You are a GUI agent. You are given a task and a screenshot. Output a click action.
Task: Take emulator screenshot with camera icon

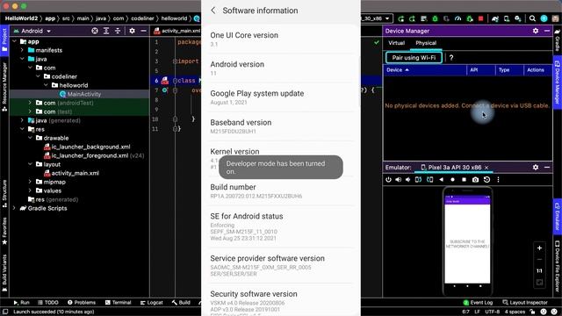(475, 179)
